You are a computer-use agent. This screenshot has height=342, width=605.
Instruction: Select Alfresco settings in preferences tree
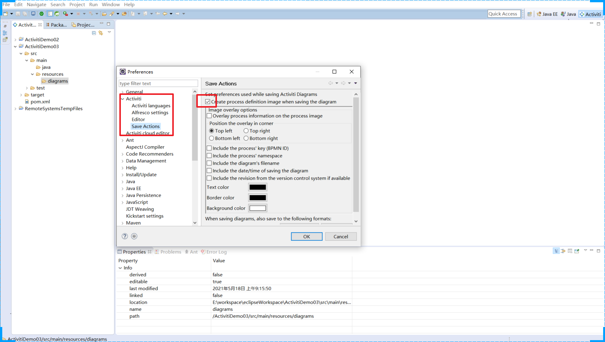(x=150, y=112)
